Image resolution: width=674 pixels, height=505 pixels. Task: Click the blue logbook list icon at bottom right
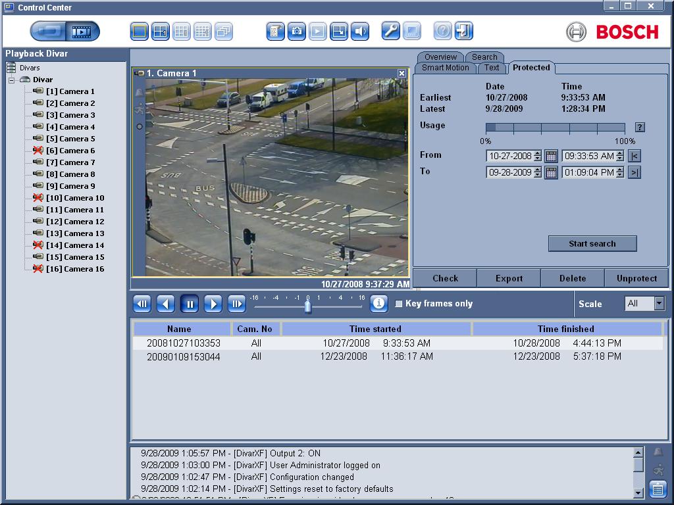tap(658, 489)
